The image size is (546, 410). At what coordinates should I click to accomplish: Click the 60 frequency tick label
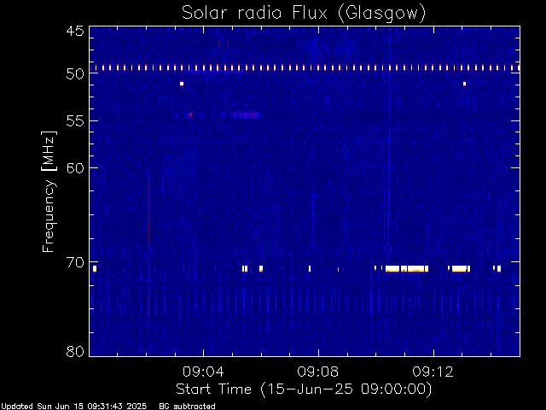click(75, 167)
